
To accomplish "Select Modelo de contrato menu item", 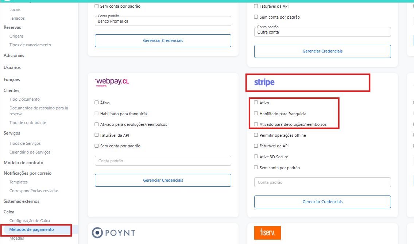I will pos(23,163).
